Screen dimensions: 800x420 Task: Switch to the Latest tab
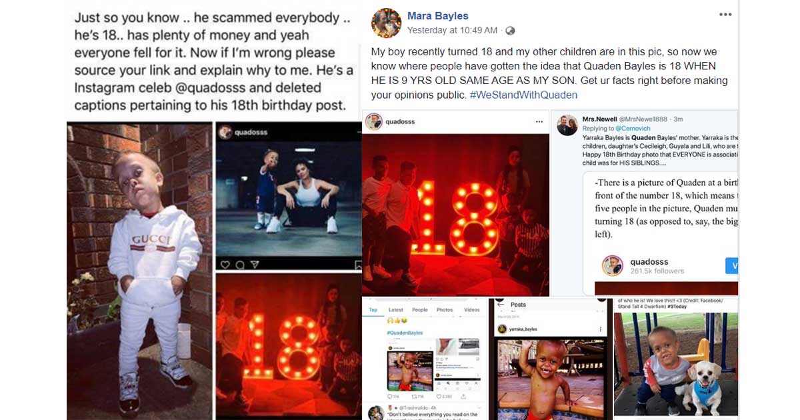pos(396,310)
